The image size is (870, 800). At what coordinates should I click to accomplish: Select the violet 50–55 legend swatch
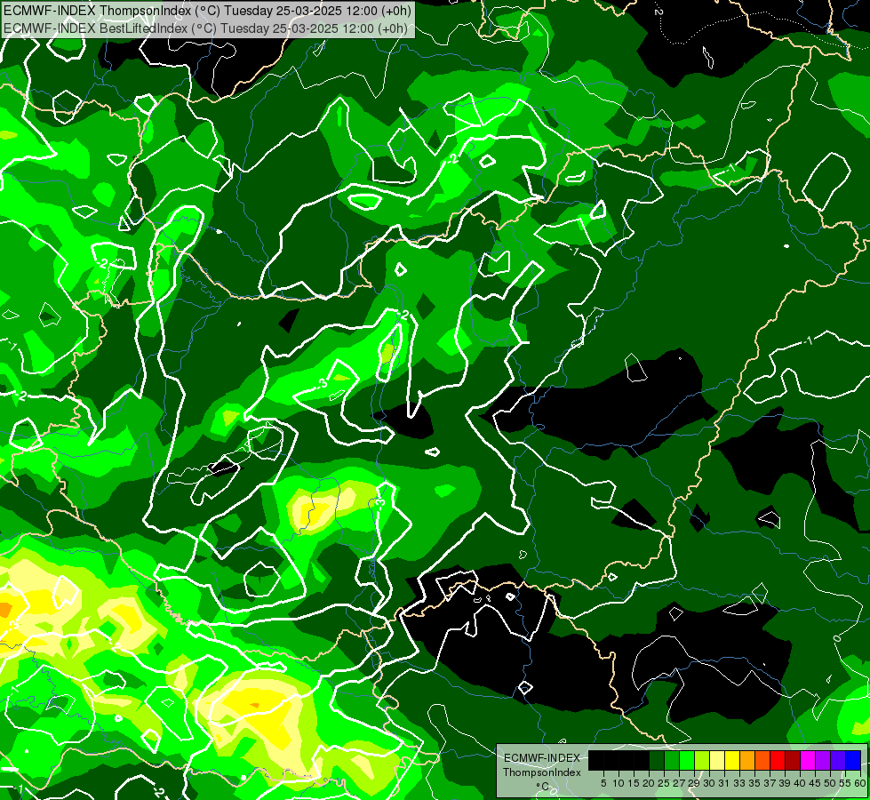pos(838,760)
